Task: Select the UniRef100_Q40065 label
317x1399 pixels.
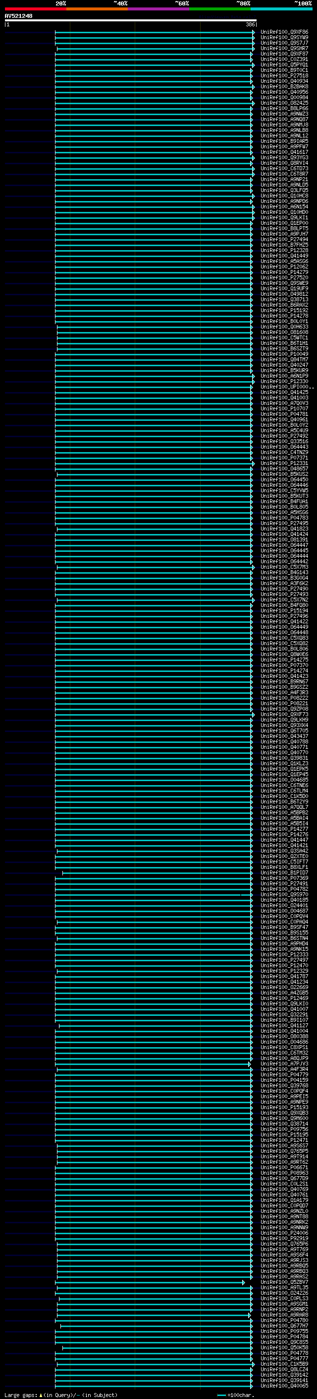Action: pos(284,1386)
